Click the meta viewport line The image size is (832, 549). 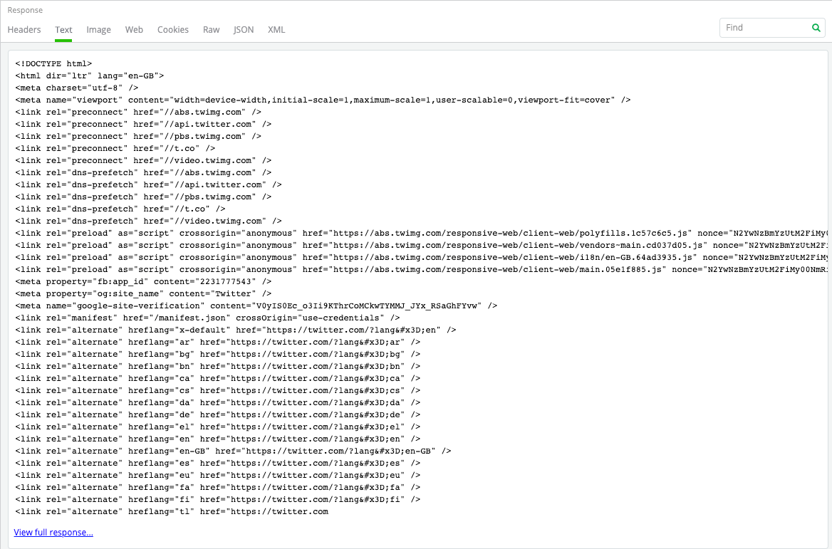(323, 100)
